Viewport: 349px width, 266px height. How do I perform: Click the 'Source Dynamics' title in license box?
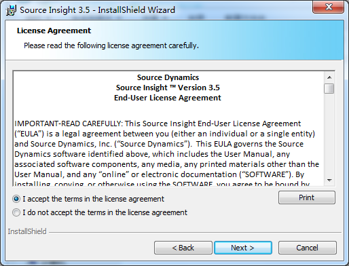pos(168,77)
